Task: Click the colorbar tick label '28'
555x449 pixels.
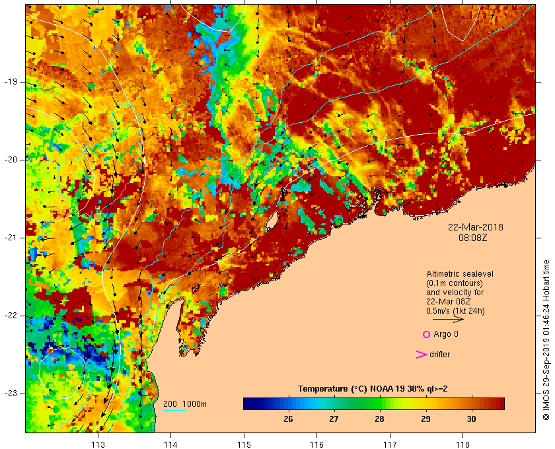Action: click(x=379, y=419)
